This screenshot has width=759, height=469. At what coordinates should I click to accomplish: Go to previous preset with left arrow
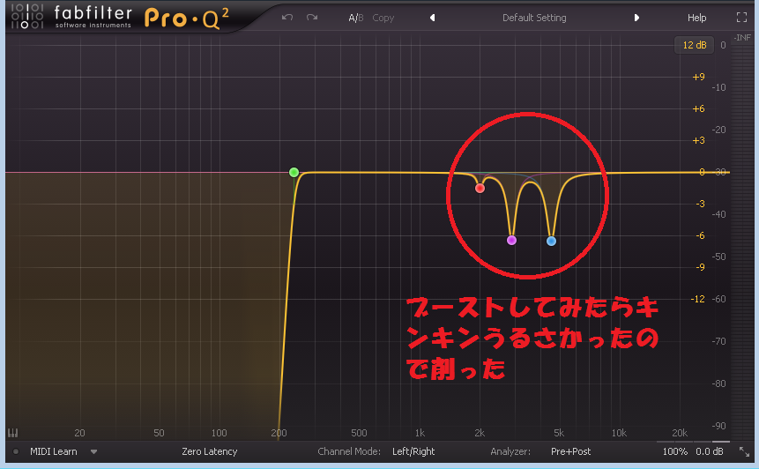coord(432,18)
